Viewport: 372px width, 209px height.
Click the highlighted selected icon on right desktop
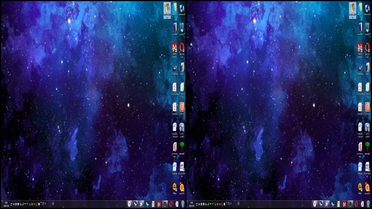tap(353, 10)
